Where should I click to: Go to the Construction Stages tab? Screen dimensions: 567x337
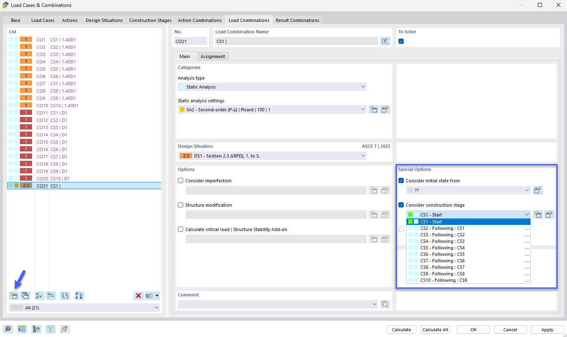coord(150,20)
